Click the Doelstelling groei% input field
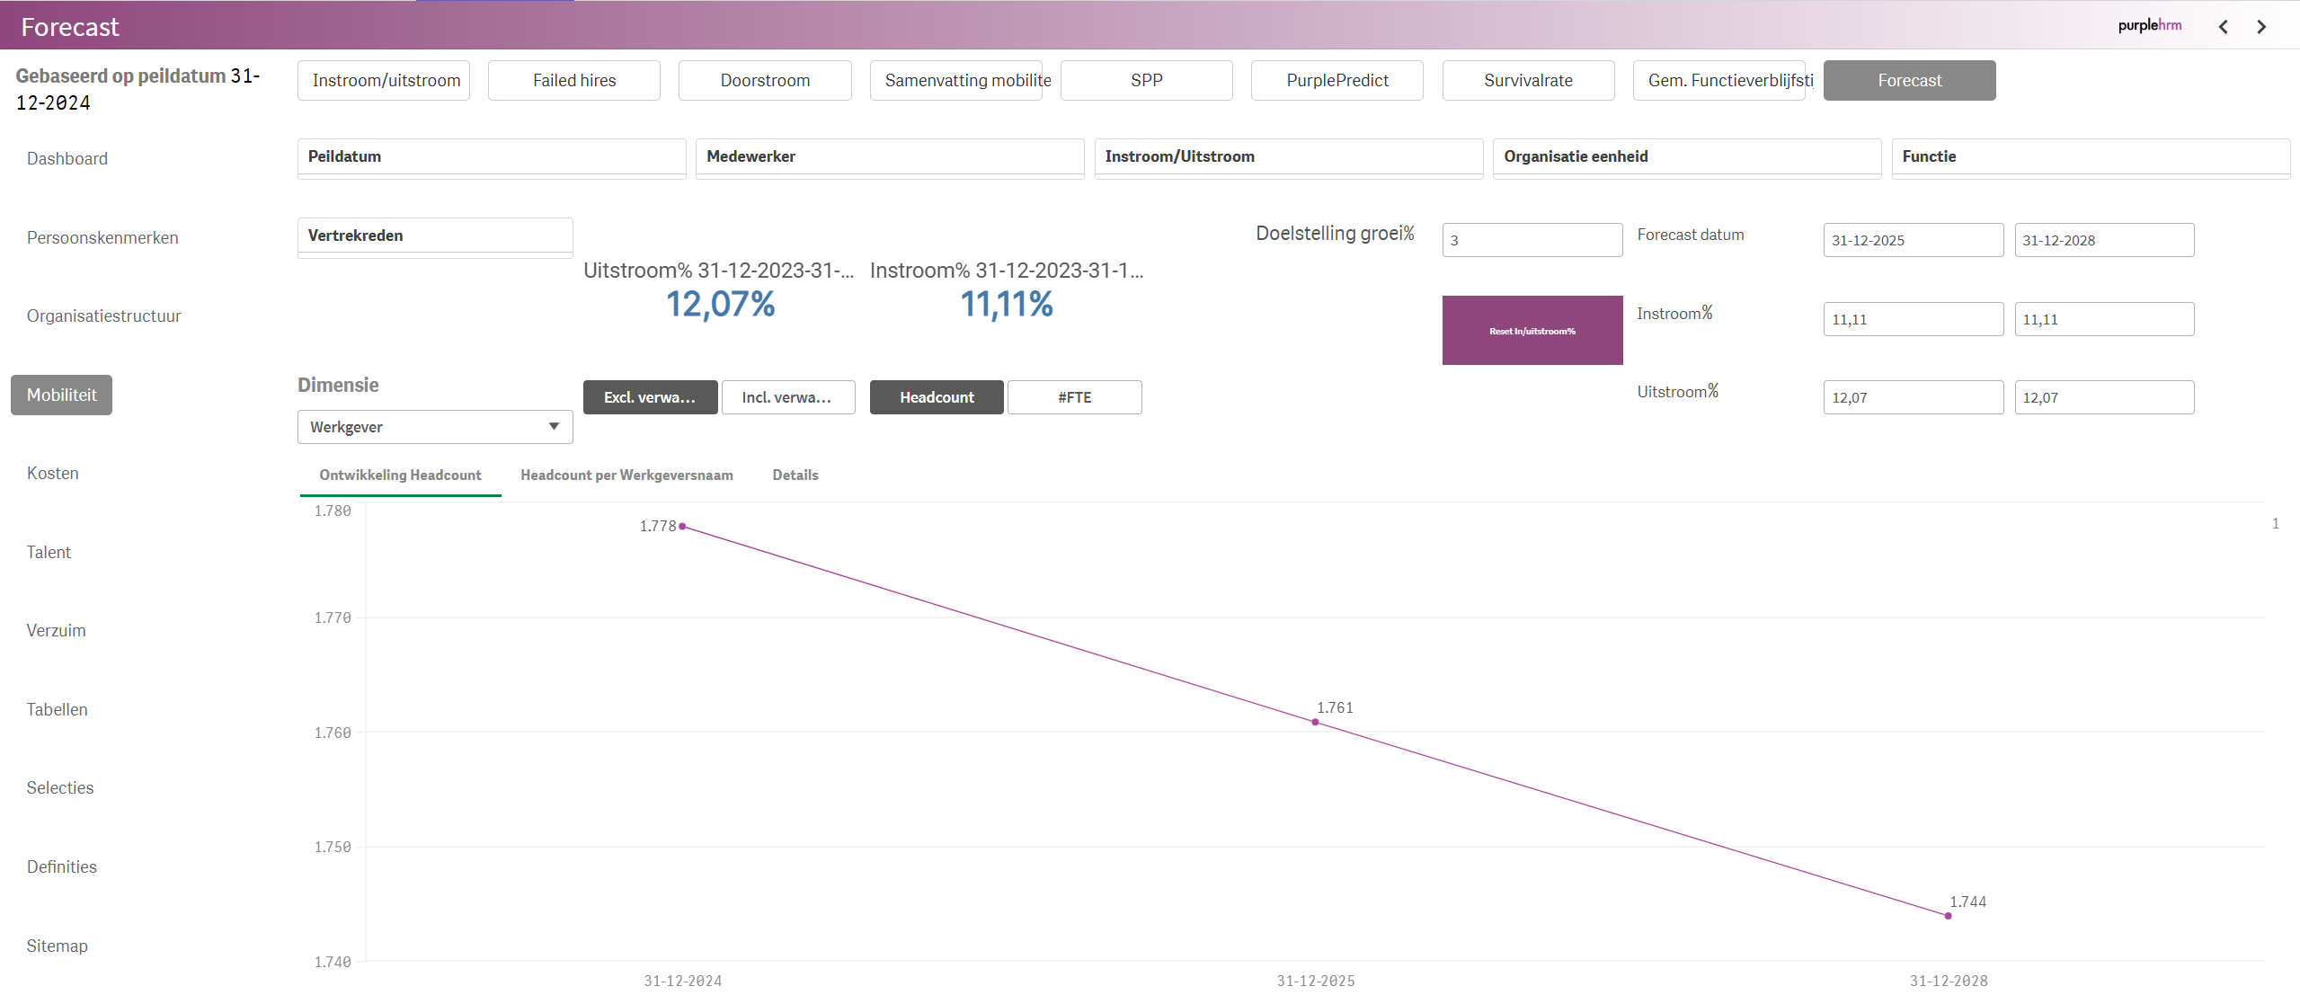Image resolution: width=2300 pixels, height=1004 pixels. pyautogui.click(x=1532, y=241)
